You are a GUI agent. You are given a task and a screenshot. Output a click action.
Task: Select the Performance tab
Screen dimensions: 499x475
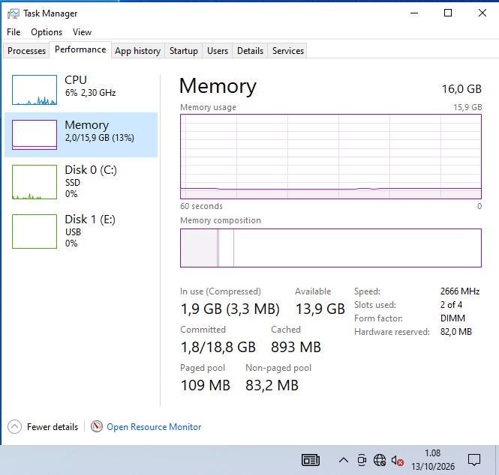[x=80, y=49]
